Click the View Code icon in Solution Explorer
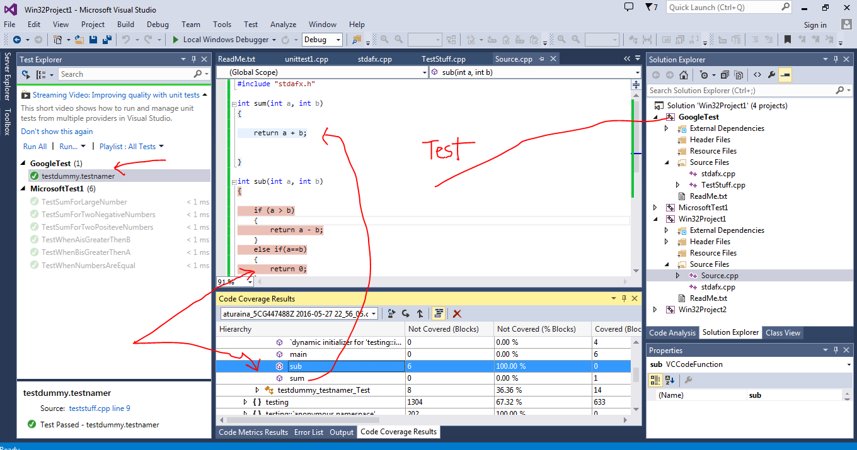 pyautogui.click(x=757, y=75)
